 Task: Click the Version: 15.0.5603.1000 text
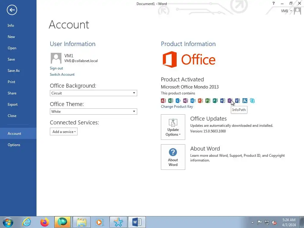[208, 131]
